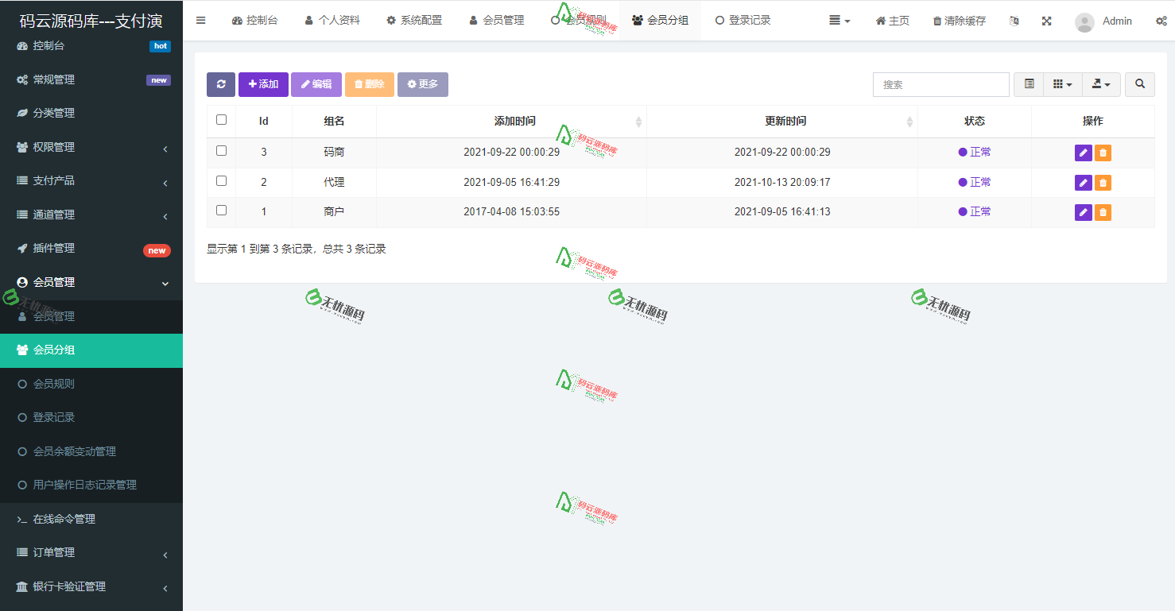Open the export options dropdown

click(1101, 84)
